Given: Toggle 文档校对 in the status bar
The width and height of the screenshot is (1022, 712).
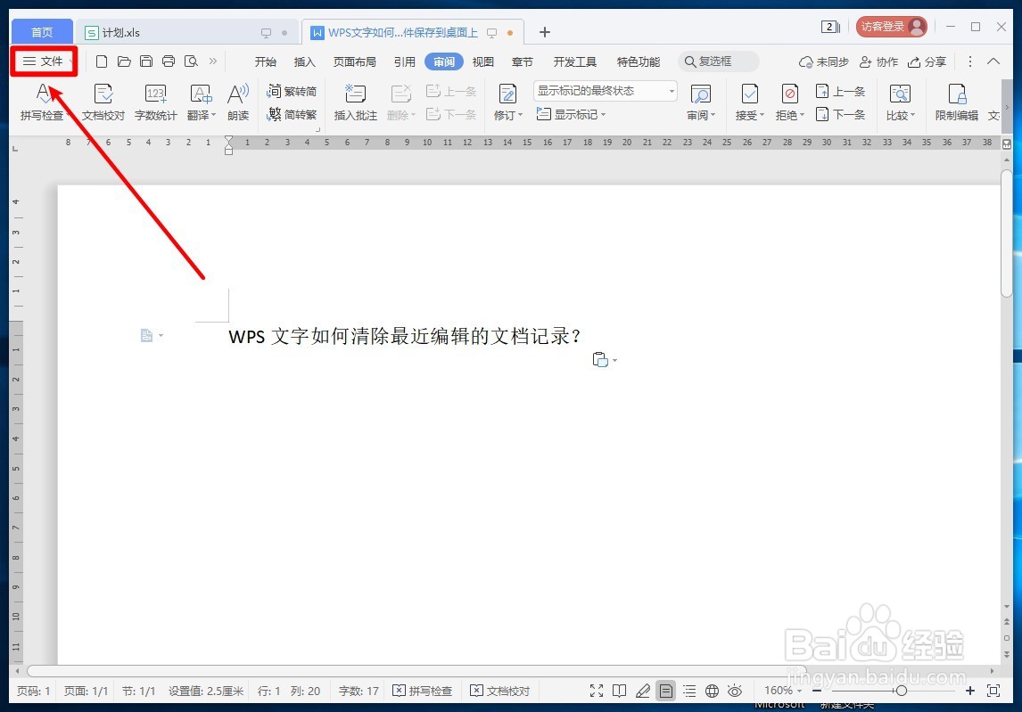Looking at the screenshot, I should click(500, 691).
